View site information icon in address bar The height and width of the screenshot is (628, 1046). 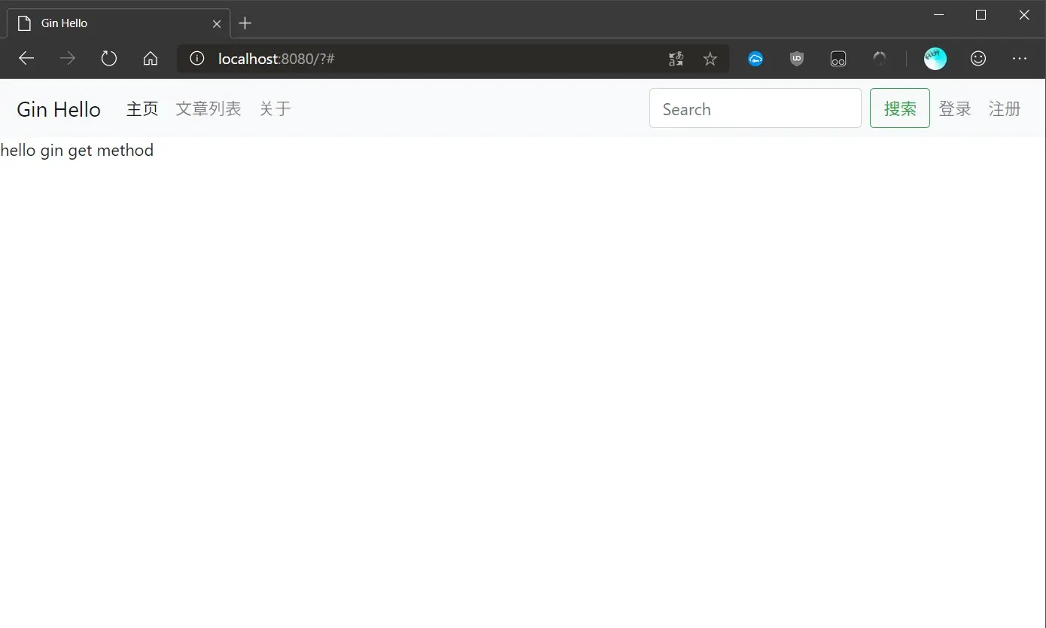click(197, 59)
